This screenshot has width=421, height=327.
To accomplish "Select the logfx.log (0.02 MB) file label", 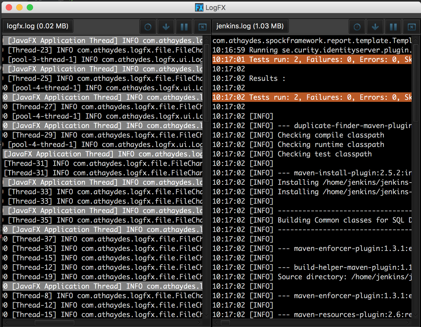I will (x=37, y=26).
